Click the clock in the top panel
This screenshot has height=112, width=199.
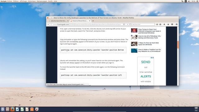(193, 1)
